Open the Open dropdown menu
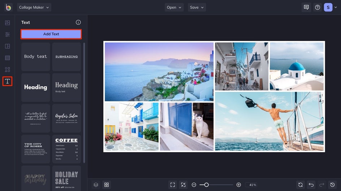Screen dimensions: 341x191 174,7
